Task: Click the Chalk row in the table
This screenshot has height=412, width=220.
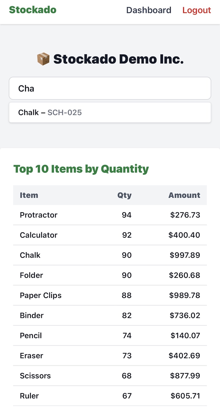Action: (110, 255)
